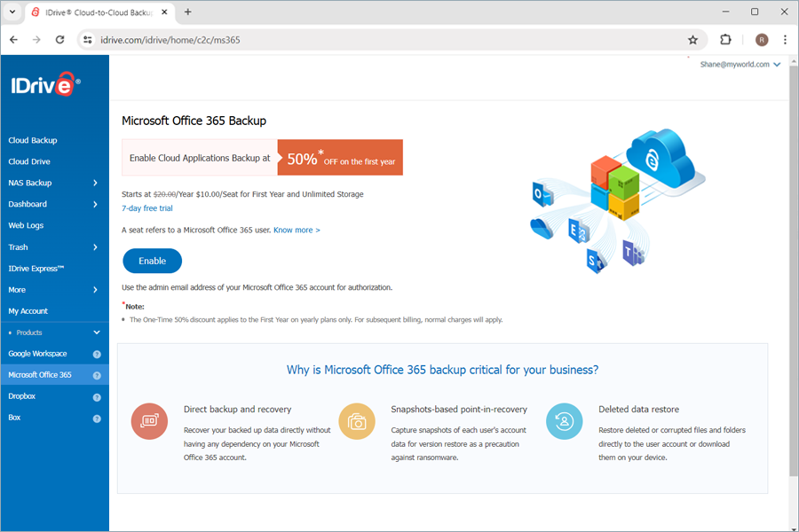Expand the Trash submenu arrow
Image resolution: width=799 pixels, height=532 pixels.
[x=95, y=246]
